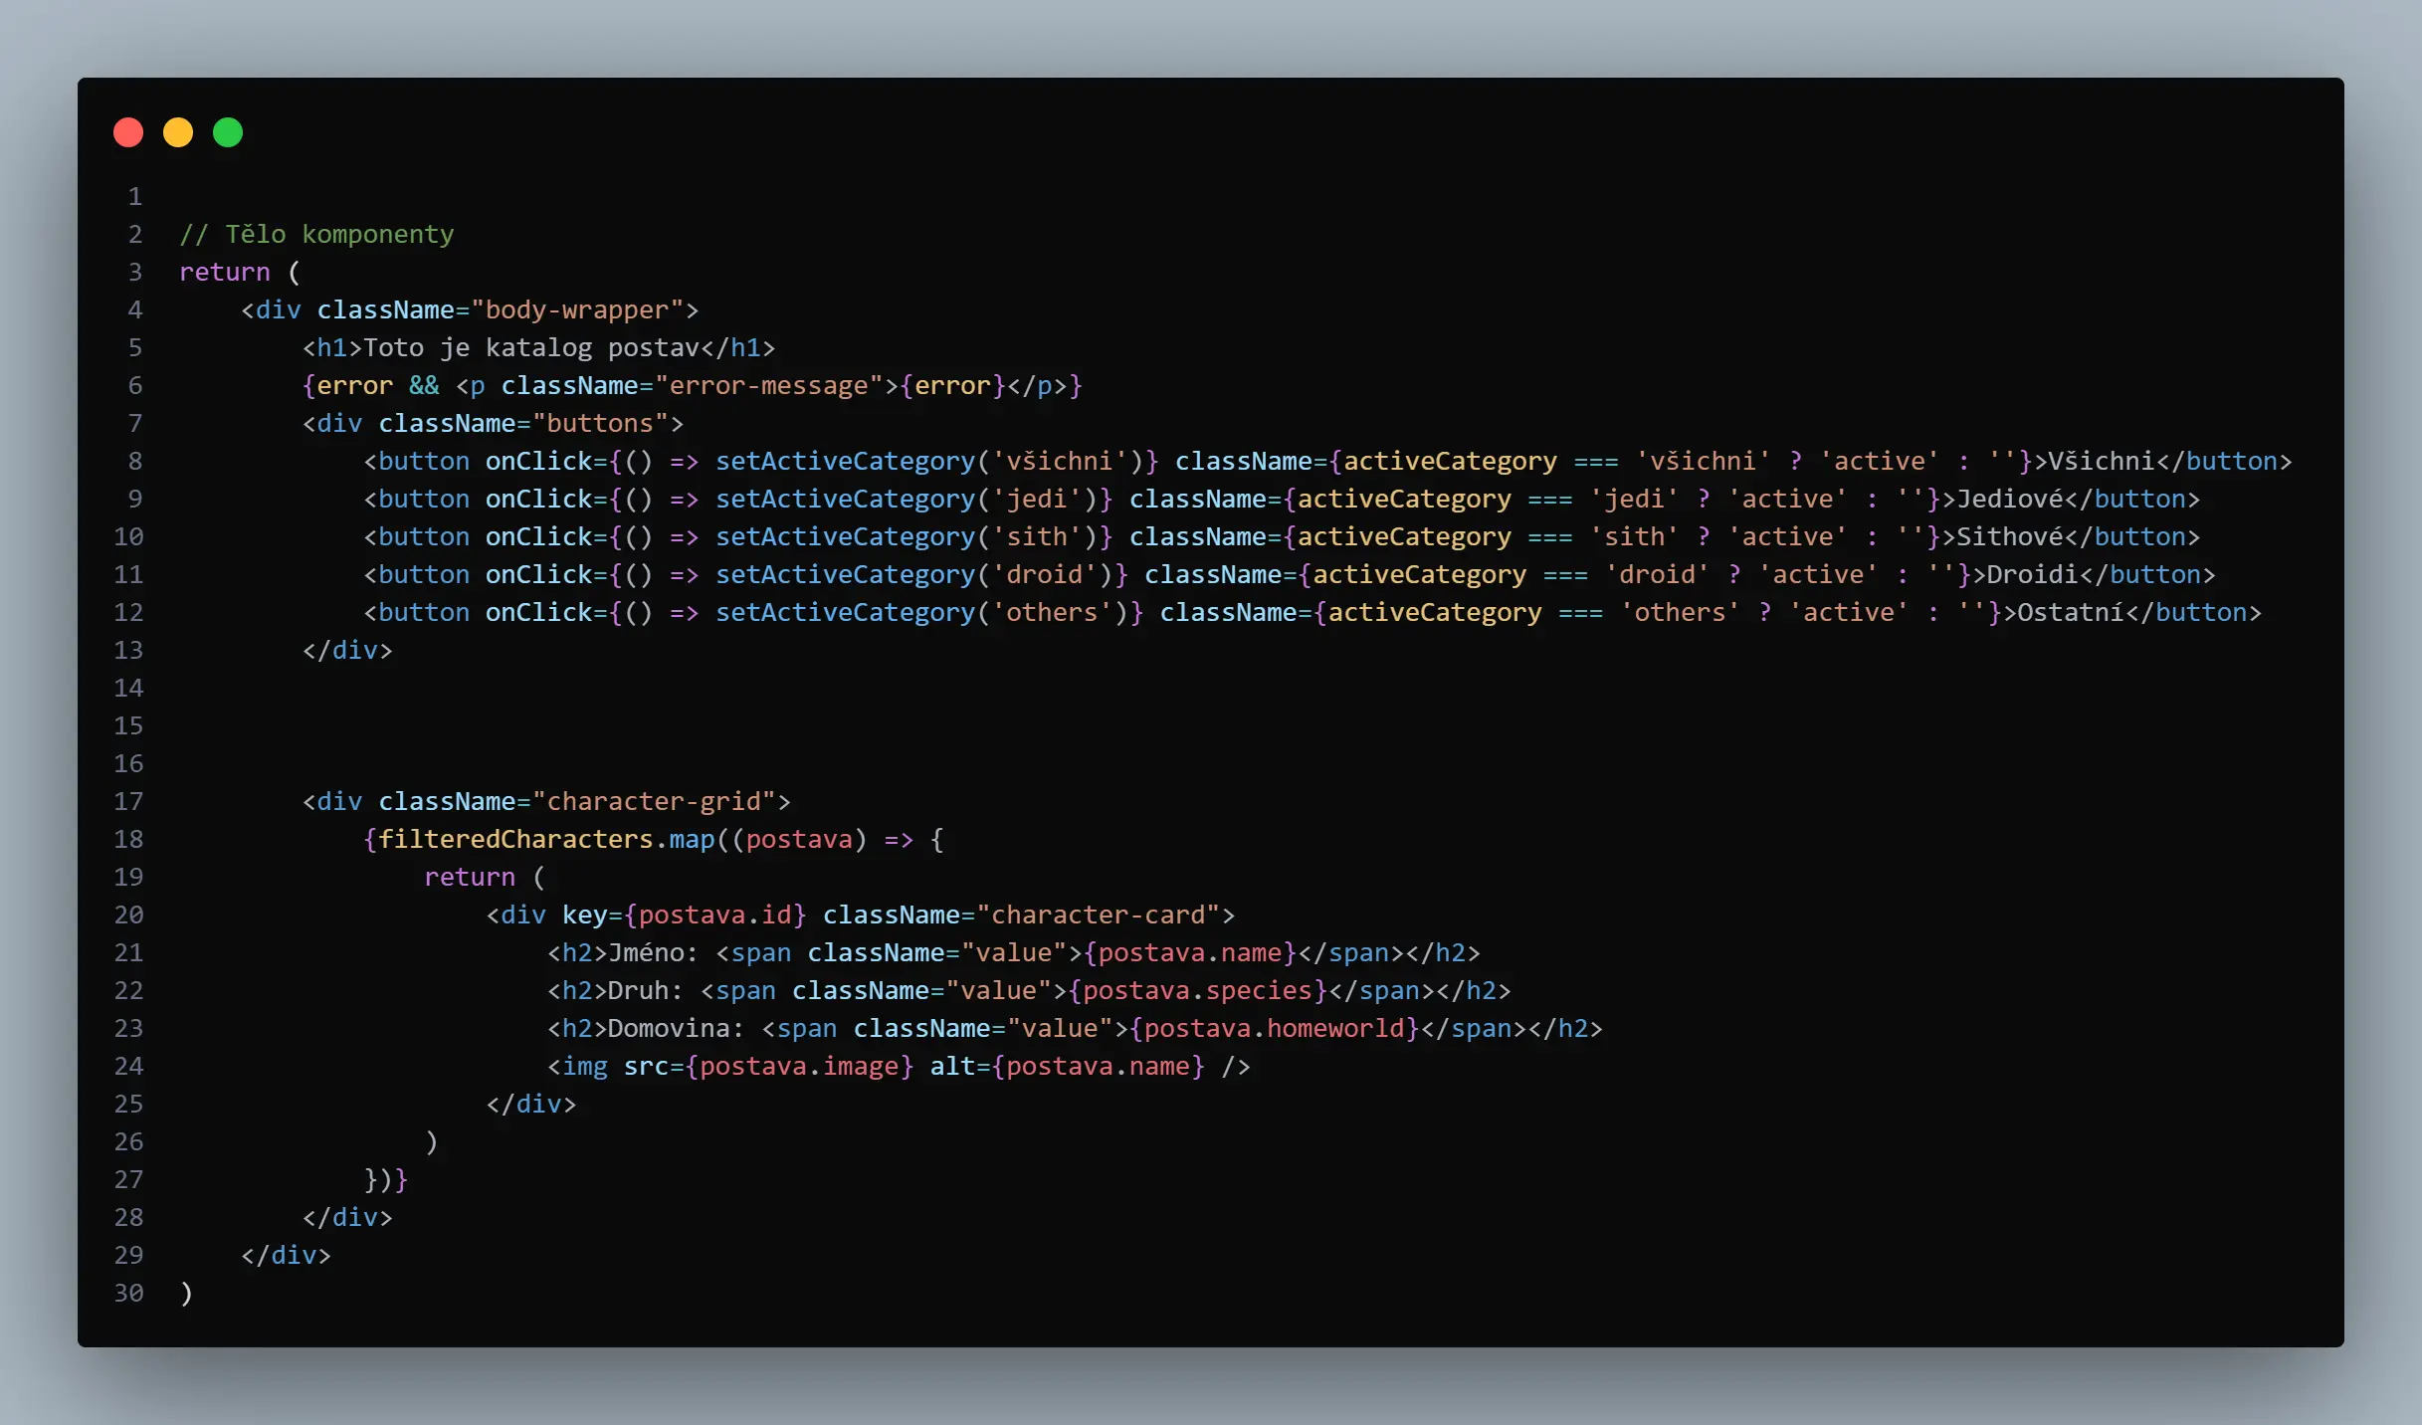Click the 'Toto je katalog postav' heading text

pyautogui.click(x=532, y=347)
